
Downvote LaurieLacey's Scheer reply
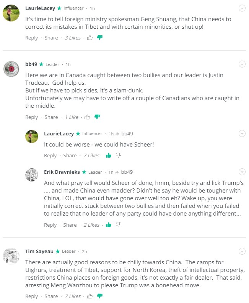coord(119,155)
